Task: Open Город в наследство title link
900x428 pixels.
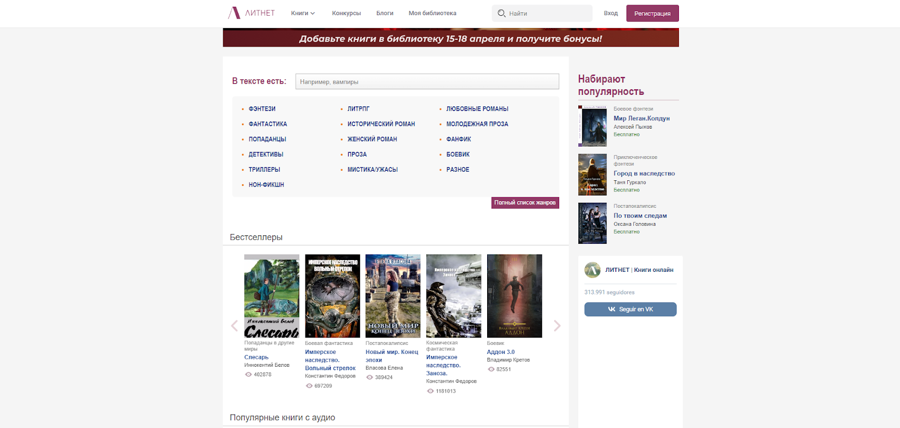Action: pyautogui.click(x=644, y=174)
